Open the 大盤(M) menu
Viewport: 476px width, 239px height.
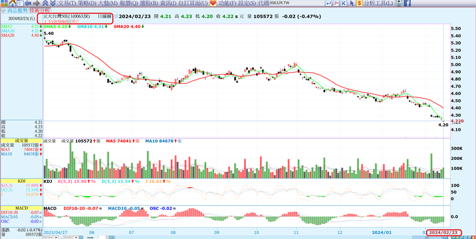[108, 3]
